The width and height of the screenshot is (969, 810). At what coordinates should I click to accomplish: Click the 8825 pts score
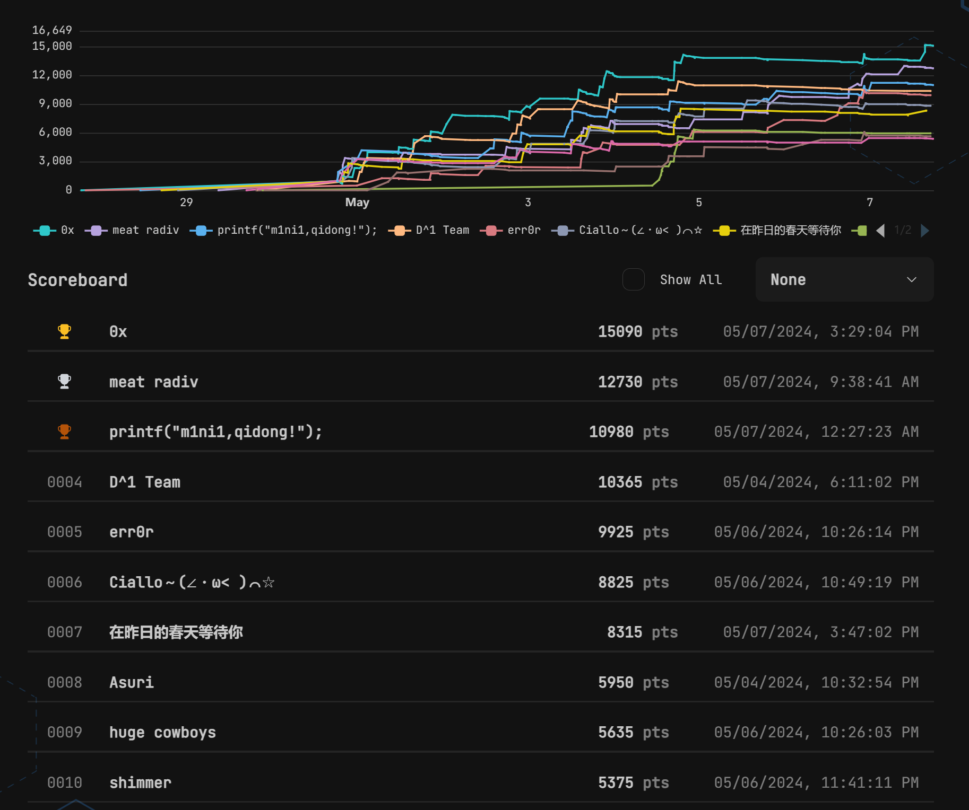(634, 582)
